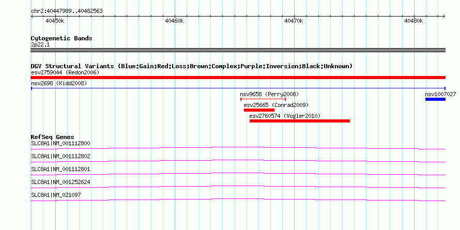The image size is (460, 230).
Task: Click the magenta line under SLC8A1|NM_001112801
Action: point(238,174)
